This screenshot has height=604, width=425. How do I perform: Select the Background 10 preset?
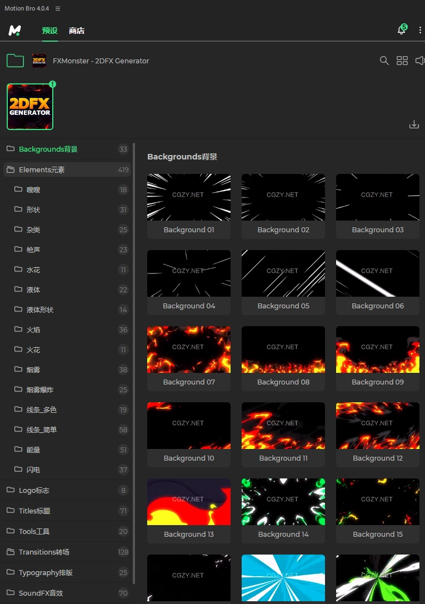click(x=189, y=435)
